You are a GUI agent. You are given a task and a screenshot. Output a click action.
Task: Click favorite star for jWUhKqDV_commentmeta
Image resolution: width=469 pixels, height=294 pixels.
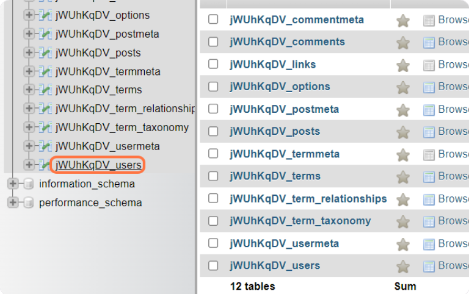click(403, 21)
